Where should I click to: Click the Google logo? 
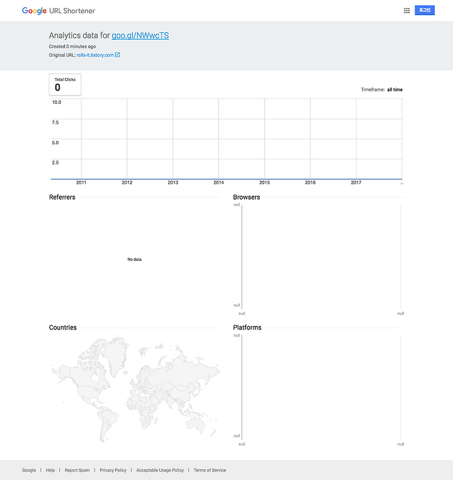(x=34, y=11)
